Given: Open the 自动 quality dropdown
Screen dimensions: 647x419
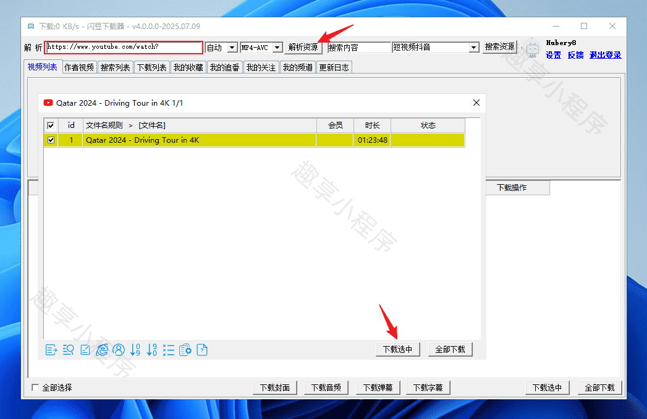Looking at the screenshot, I should [232, 48].
